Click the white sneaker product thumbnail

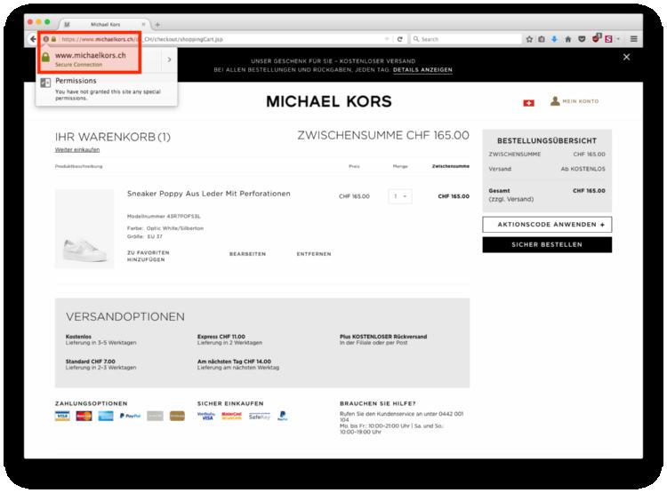coord(84,228)
